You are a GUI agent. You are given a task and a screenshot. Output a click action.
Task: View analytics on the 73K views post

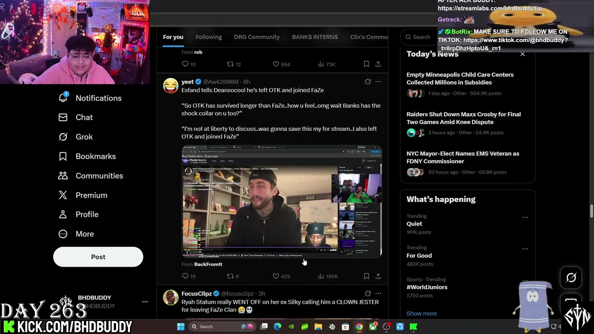point(321,64)
